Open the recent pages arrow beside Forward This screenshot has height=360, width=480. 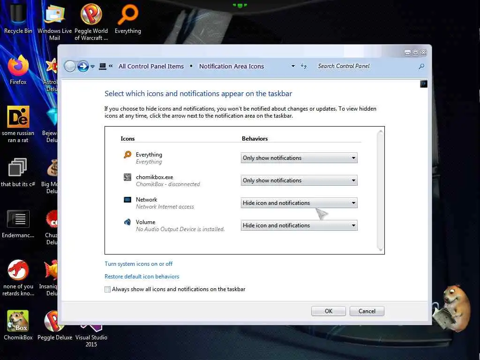pyautogui.click(x=92, y=67)
